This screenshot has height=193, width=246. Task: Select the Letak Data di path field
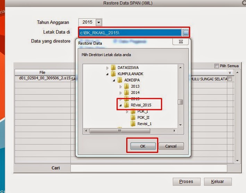pos(130,33)
